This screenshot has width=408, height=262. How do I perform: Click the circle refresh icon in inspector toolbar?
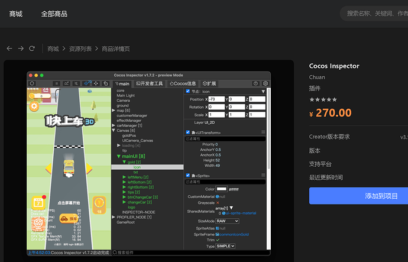pyautogui.click(x=33, y=83)
